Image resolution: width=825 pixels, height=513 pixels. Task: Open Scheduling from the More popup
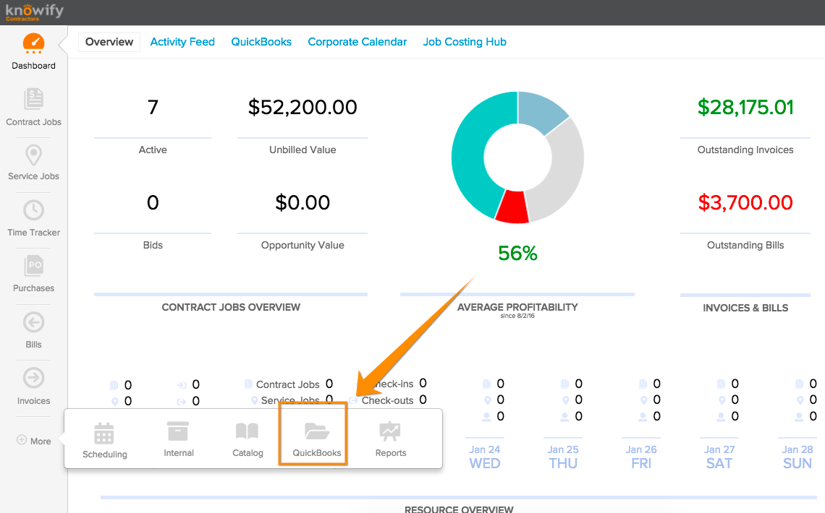point(105,441)
